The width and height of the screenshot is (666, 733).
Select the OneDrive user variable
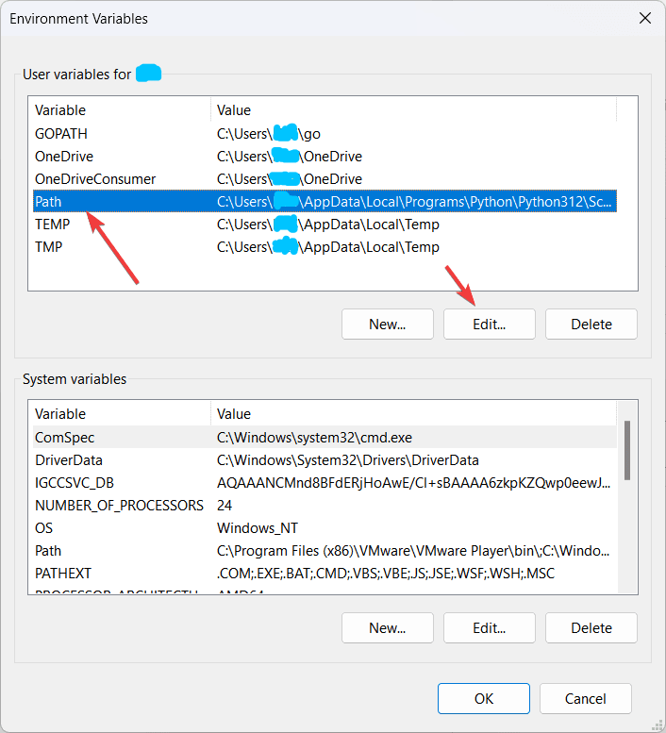[325, 157]
